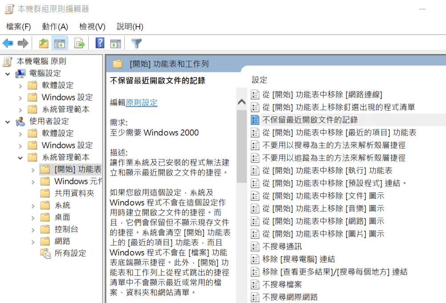Viewport: 446px width, 303px height.
Task: Click the description pane scroll-up arrow
Action: point(241,102)
